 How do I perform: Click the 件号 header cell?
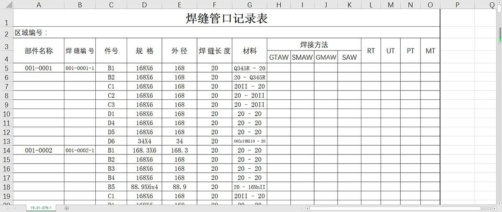(111, 50)
